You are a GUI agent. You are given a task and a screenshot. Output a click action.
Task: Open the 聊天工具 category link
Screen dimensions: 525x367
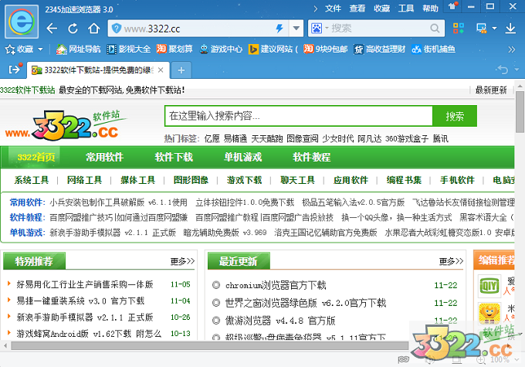pos(297,180)
